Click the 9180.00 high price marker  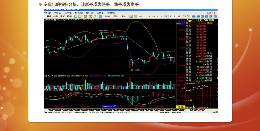(x=103, y=30)
